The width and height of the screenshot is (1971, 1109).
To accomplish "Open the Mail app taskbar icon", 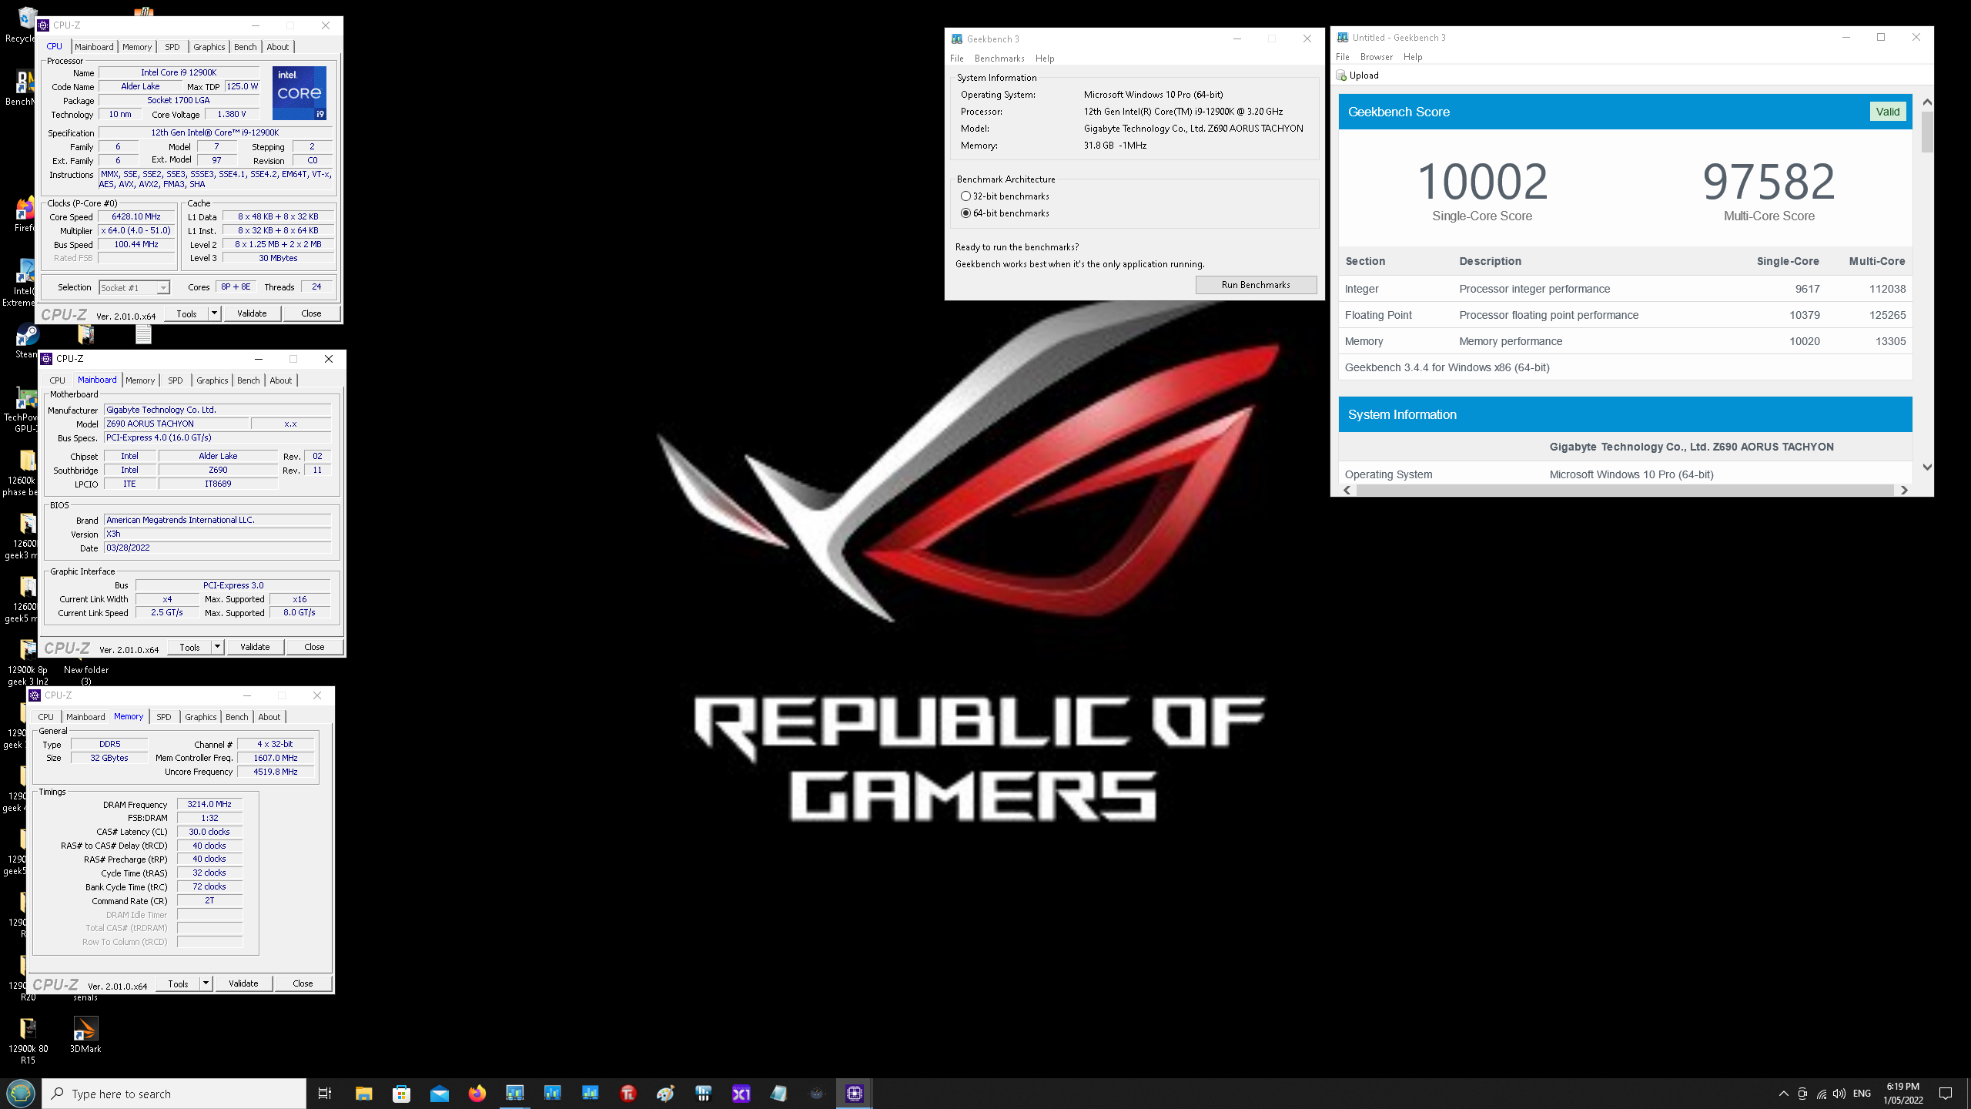I will coord(440,1094).
